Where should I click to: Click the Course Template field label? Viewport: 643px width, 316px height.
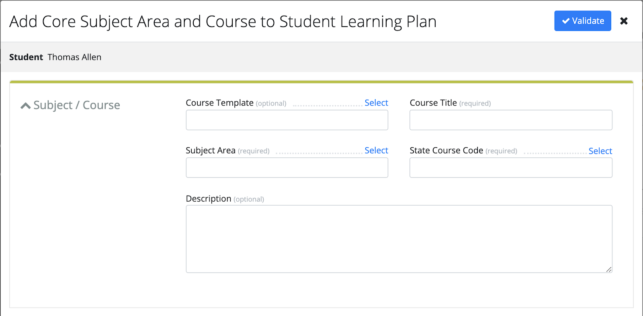coord(219,103)
